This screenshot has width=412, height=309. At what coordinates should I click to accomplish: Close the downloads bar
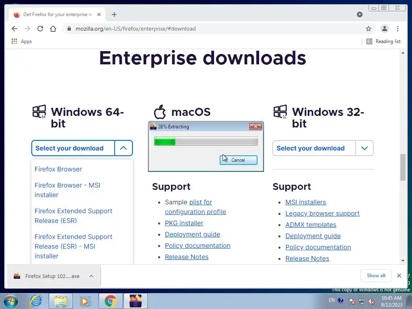[399, 276]
